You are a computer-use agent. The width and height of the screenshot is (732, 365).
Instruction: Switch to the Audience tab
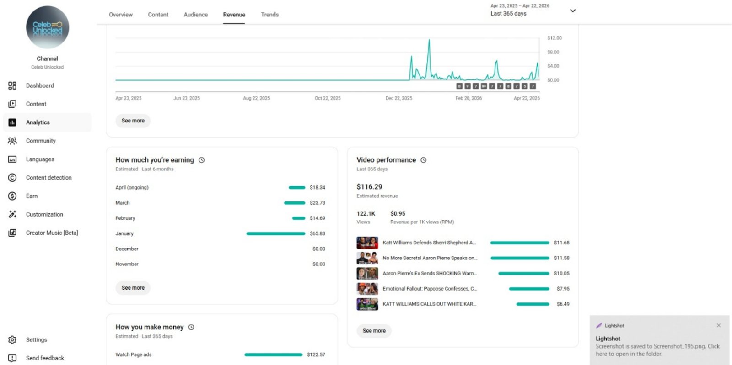click(195, 15)
